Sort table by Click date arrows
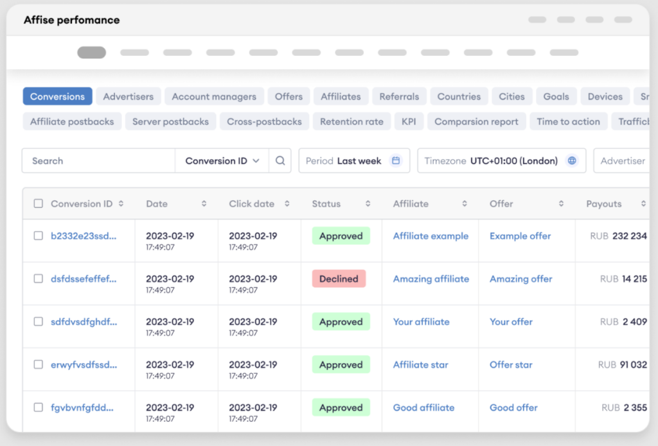 [x=286, y=204]
